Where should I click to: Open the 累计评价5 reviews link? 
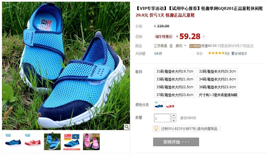(239, 54)
